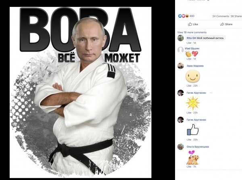Open the 24 Comments count
Screen dimensions: 242x180
tap(221, 16)
